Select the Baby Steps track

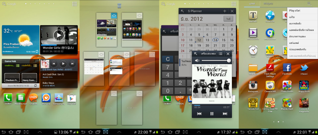[59, 84]
